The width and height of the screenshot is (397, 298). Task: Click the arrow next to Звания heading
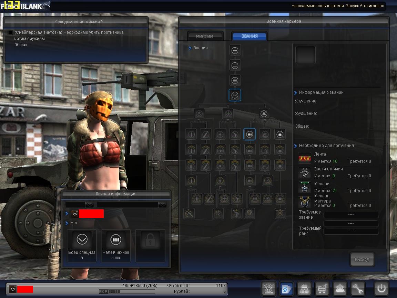[x=190, y=48]
